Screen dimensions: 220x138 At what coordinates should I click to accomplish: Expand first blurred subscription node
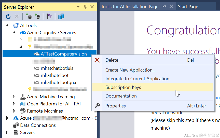tap(21, 40)
